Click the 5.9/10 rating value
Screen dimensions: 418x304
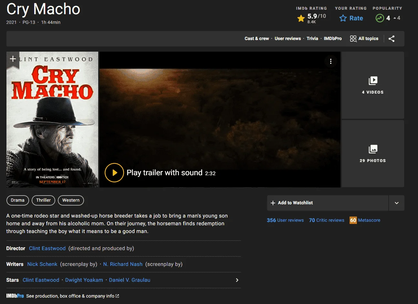pyautogui.click(x=317, y=16)
